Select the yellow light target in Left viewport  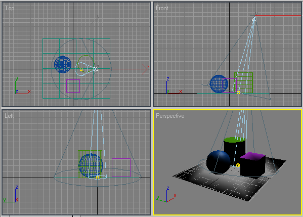click(97, 177)
